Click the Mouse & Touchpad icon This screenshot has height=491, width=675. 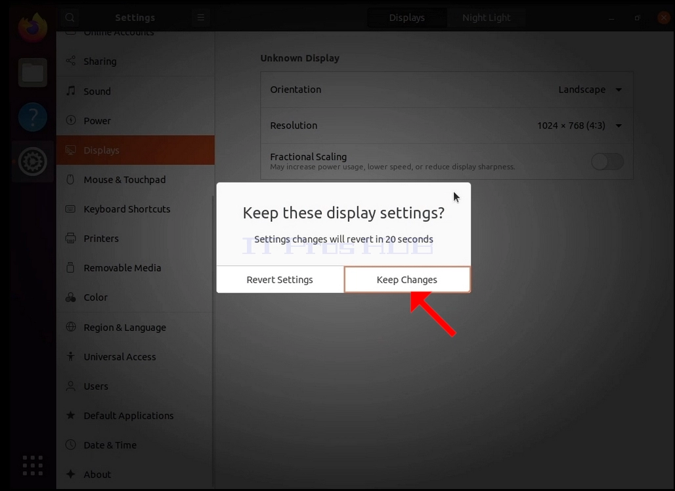pos(71,179)
